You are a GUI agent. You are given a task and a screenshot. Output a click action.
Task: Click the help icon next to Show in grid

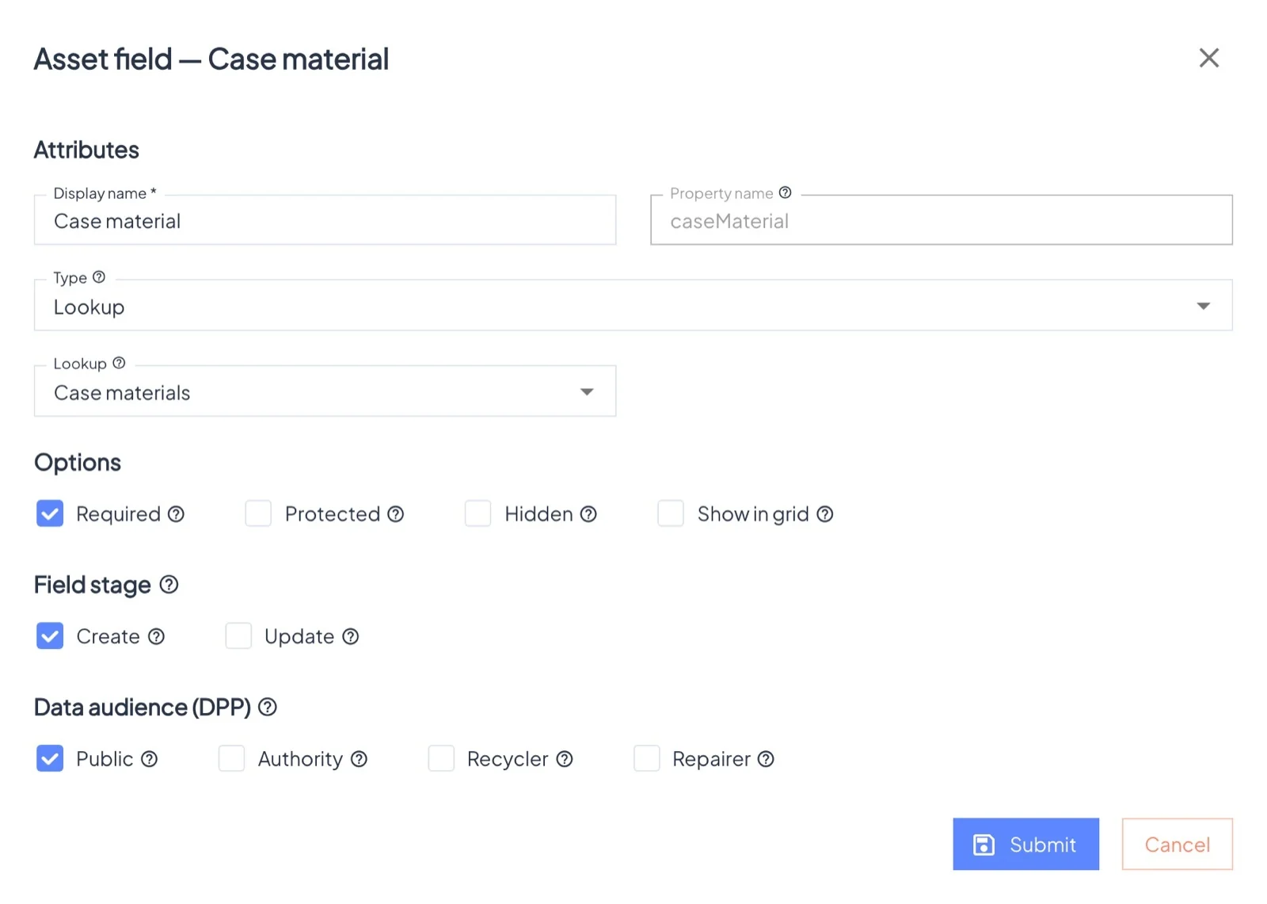825,514
